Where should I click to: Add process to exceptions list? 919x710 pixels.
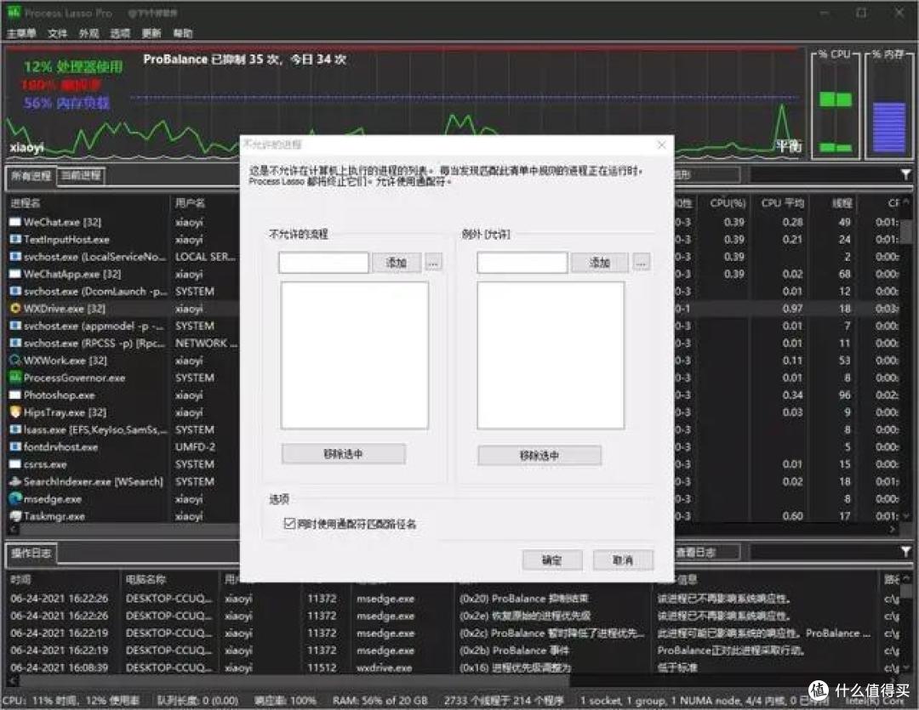pyautogui.click(x=600, y=263)
